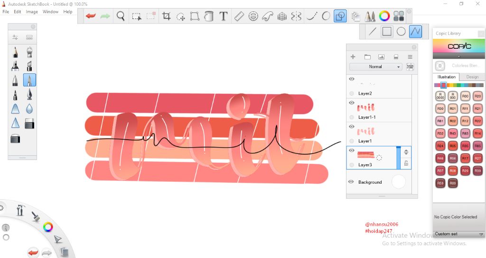Screen dimensions: 486x258
Task: Open the Ellipse guide tool
Action: (253, 16)
